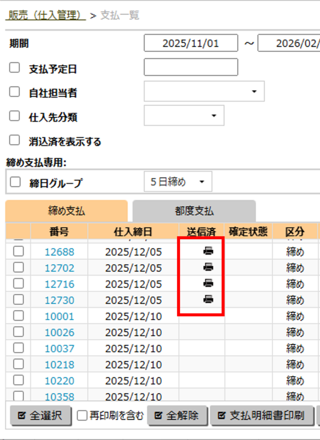Check the 再印刷を含む option

82,416
